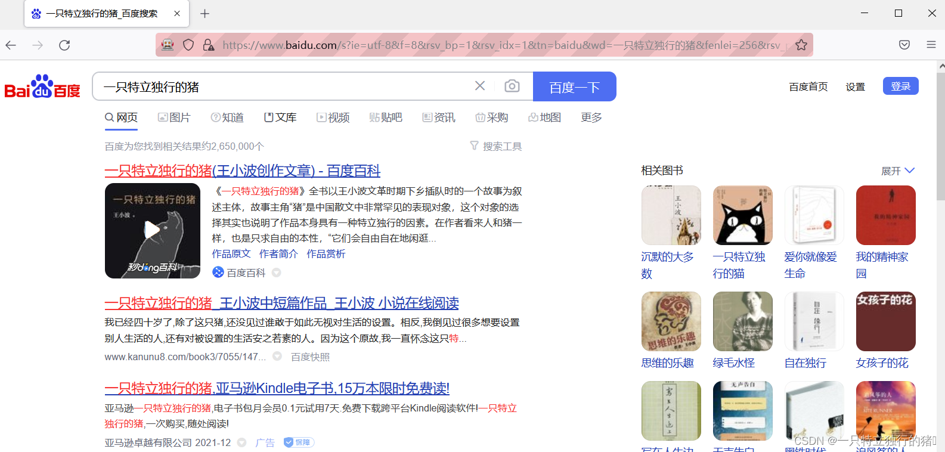Open the 百度百科 result title link
This screenshot has height=452, width=945.
(x=243, y=171)
